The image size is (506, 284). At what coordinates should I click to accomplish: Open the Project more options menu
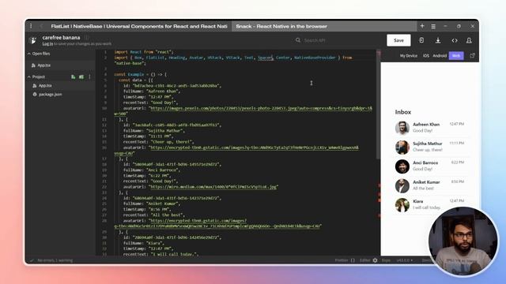click(x=89, y=77)
